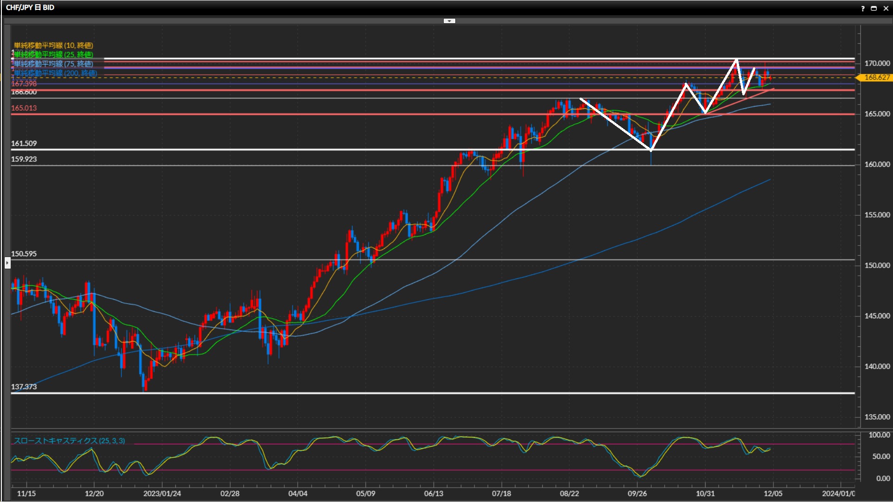Select the 単純移動平均線 (200, 終値) indicator label

point(55,73)
